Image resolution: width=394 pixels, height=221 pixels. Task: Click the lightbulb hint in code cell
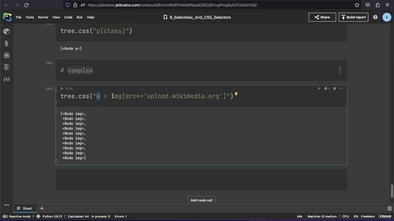pos(236,94)
